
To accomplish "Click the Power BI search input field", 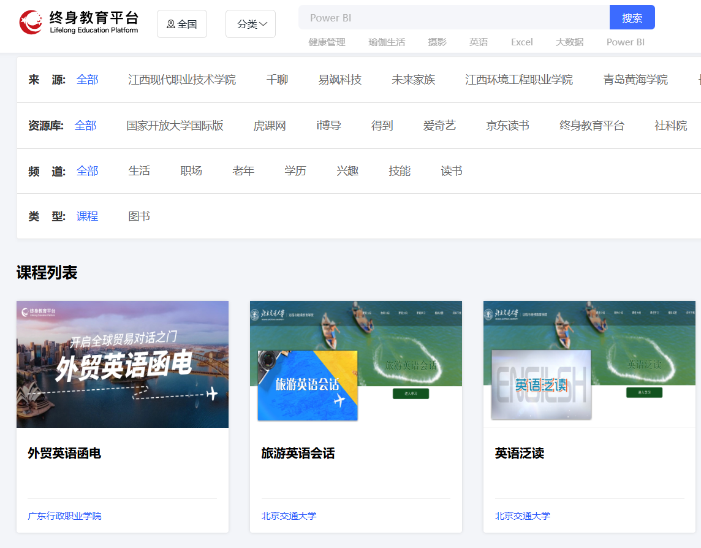I will (454, 18).
